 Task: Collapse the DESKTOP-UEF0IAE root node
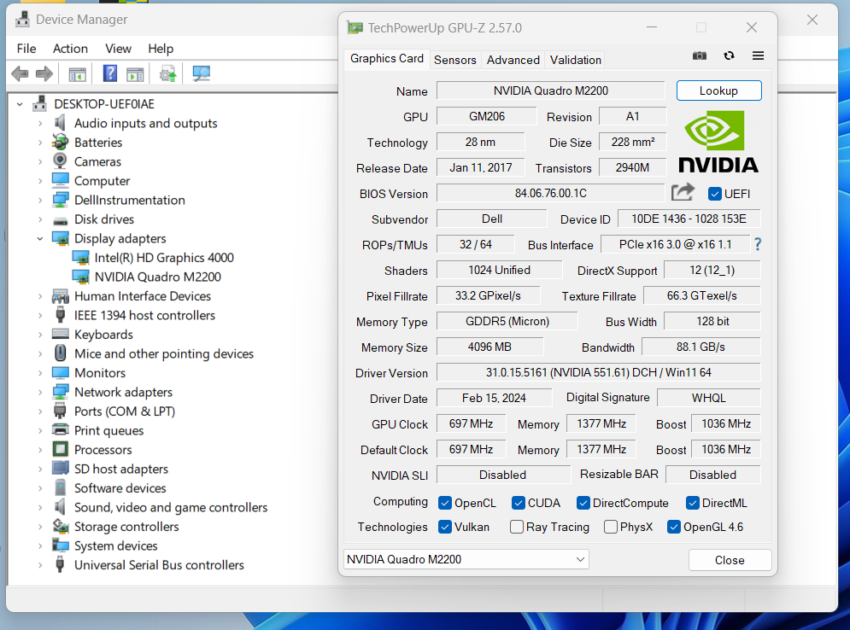[x=20, y=104]
